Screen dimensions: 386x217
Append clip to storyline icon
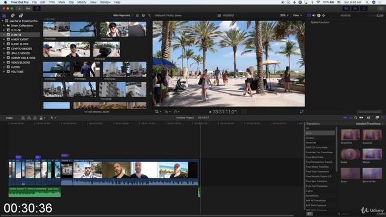click(x=35, y=118)
